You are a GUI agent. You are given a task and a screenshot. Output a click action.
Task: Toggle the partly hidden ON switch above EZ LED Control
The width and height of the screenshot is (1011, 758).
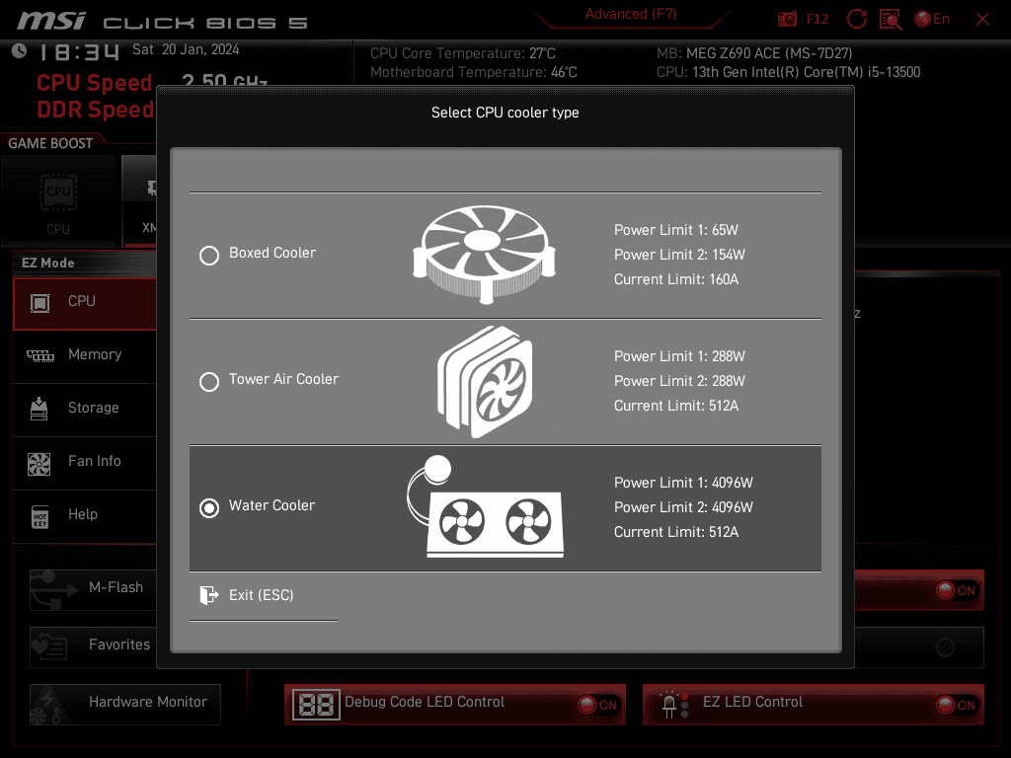957,590
